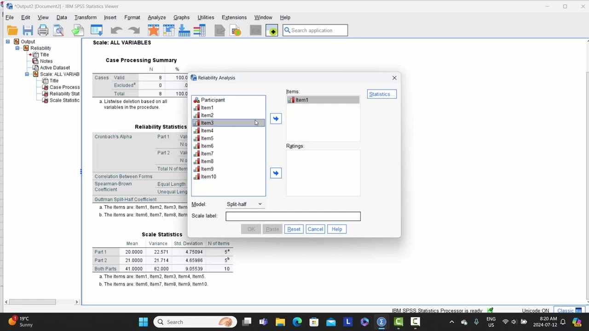
Task: Open file using the folder toolbar icon
Action: pyautogui.click(x=12, y=30)
